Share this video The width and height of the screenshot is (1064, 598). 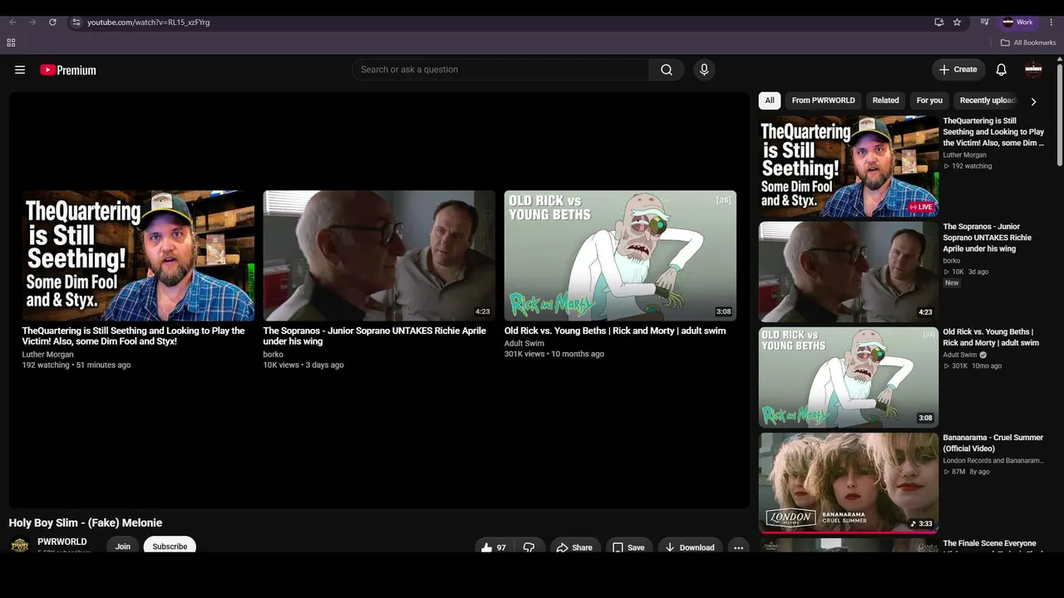(x=574, y=547)
